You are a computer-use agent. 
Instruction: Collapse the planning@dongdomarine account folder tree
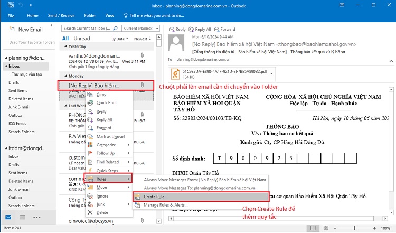point(5,58)
